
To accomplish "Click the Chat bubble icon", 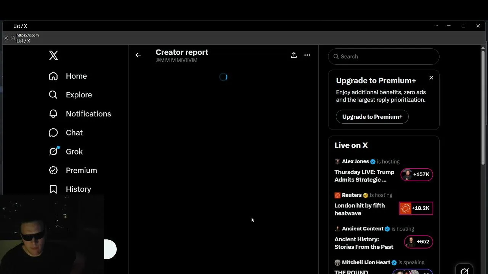I will tap(53, 132).
